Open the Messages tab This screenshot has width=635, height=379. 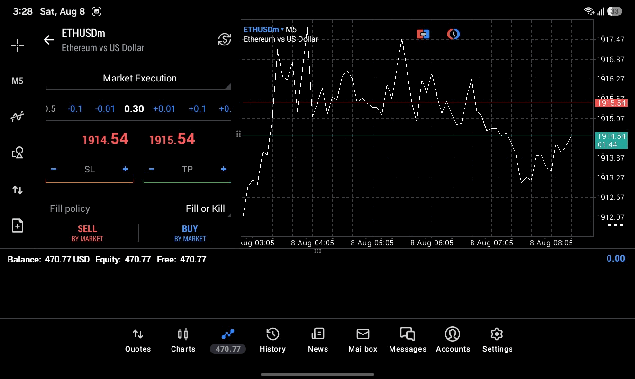(408, 341)
